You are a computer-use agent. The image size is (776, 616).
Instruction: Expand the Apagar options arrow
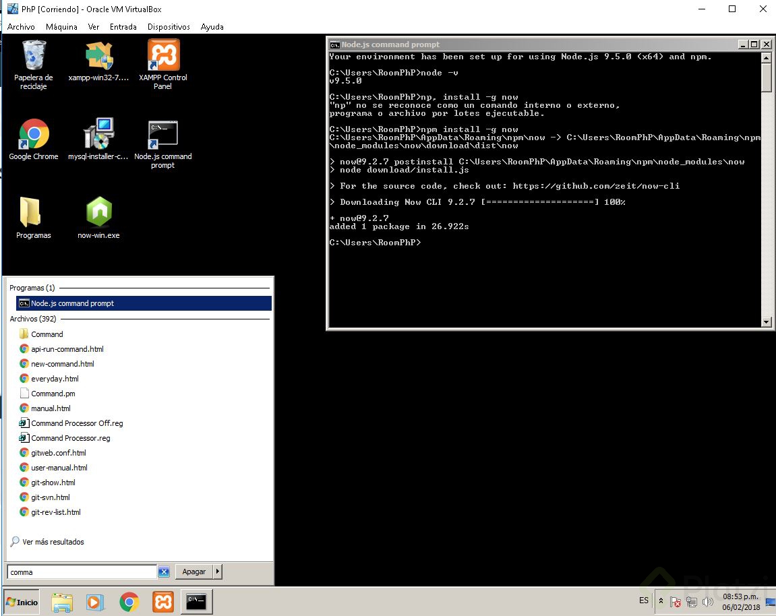[217, 572]
